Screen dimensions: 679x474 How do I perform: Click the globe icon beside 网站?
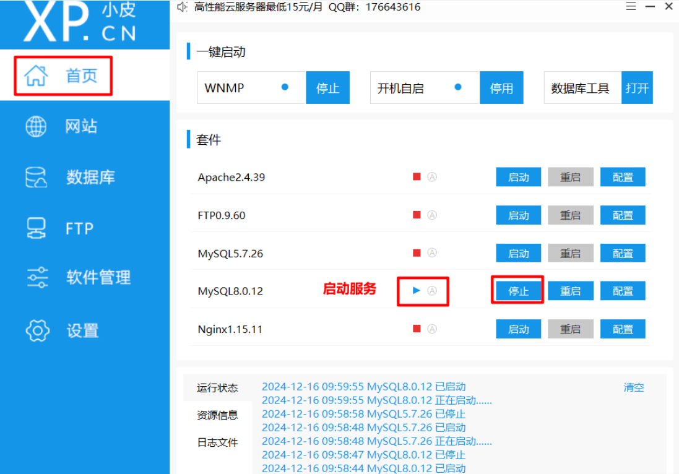pos(36,126)
